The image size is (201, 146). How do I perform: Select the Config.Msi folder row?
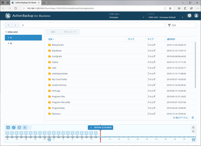pyautogui.click(x=121, y=56)
